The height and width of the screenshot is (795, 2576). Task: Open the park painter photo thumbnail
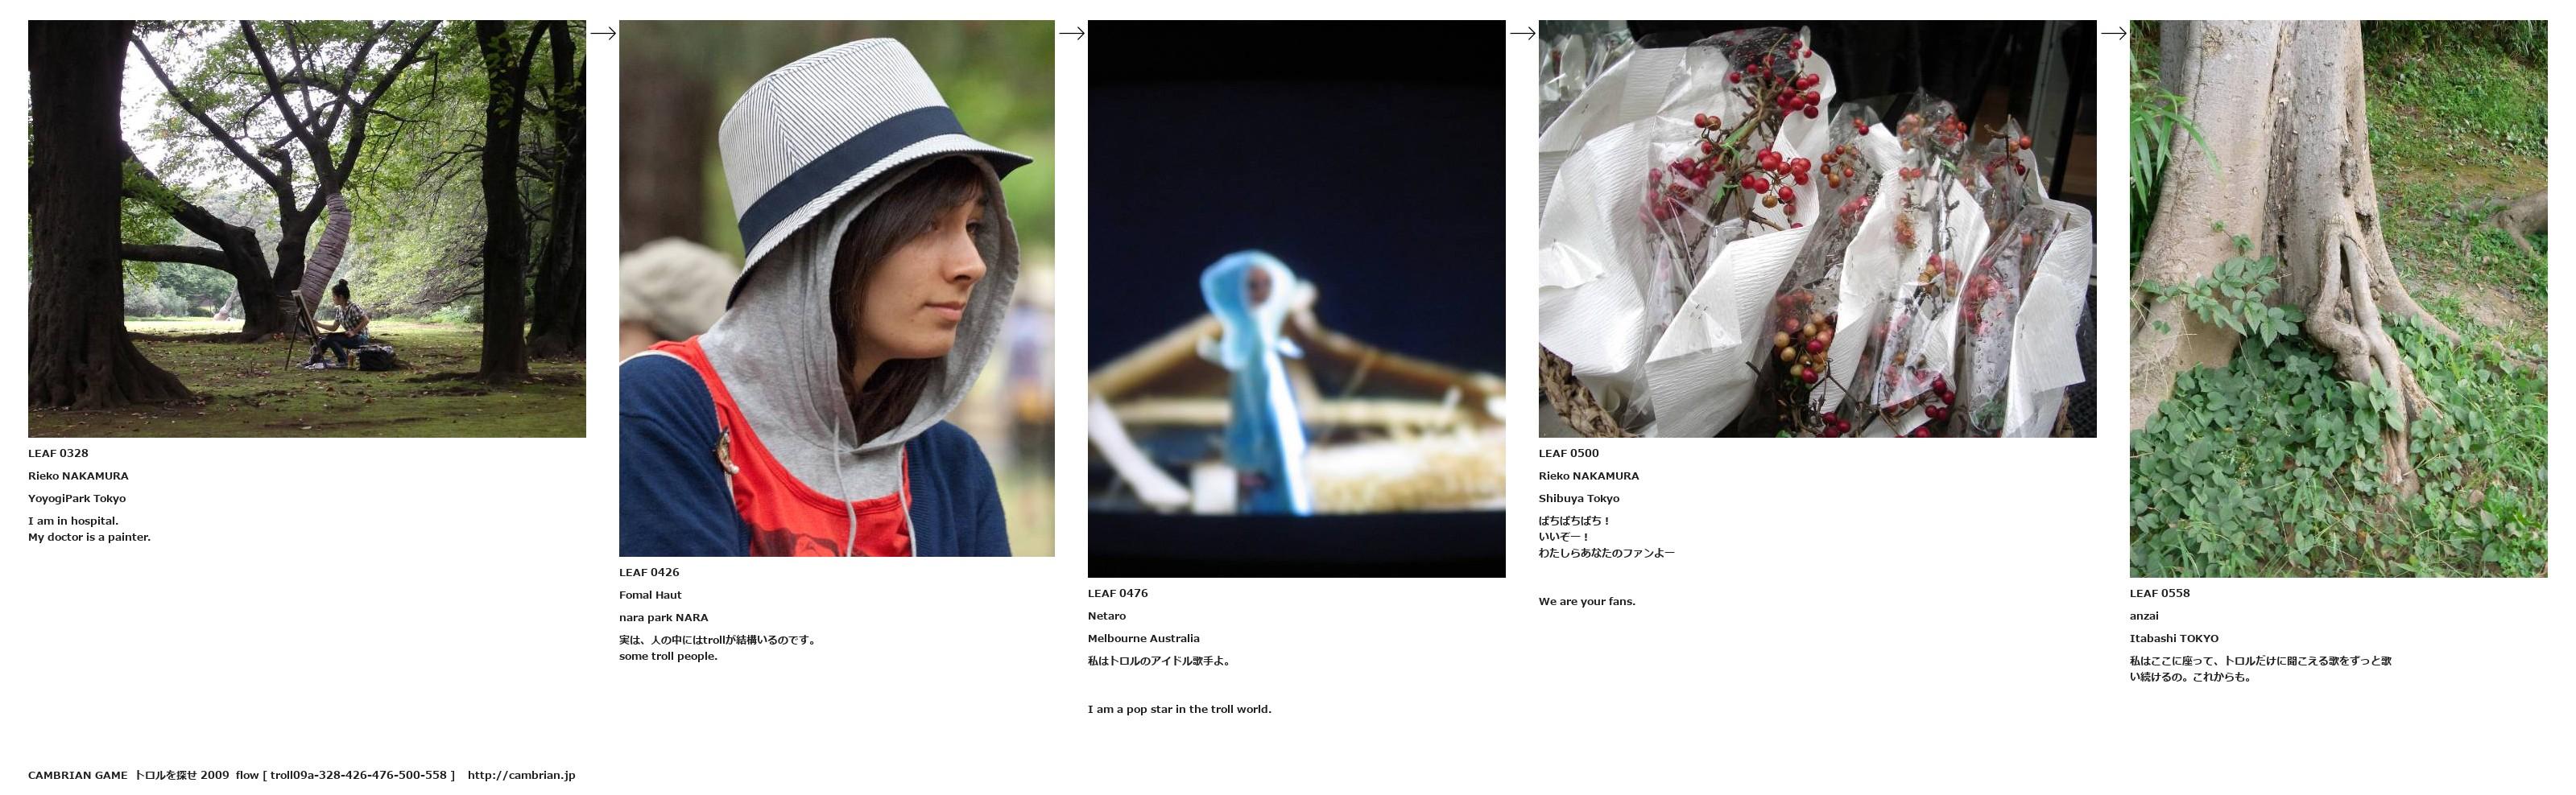click(x=307, y=229)
